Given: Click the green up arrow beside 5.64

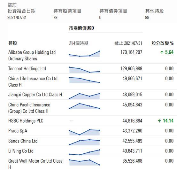Looking at the screenshot, I should (x=162, y=52).
